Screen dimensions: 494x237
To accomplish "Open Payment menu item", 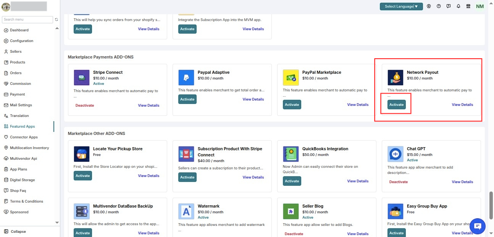I will [14, 94].
